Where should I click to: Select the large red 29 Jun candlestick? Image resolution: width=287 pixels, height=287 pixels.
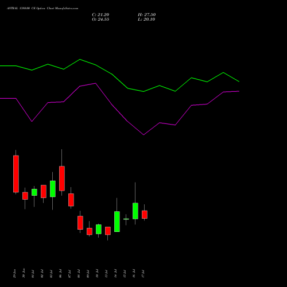[16, 174]
